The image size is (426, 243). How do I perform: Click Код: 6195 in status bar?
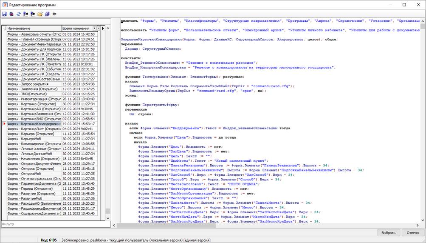point(49,240)
